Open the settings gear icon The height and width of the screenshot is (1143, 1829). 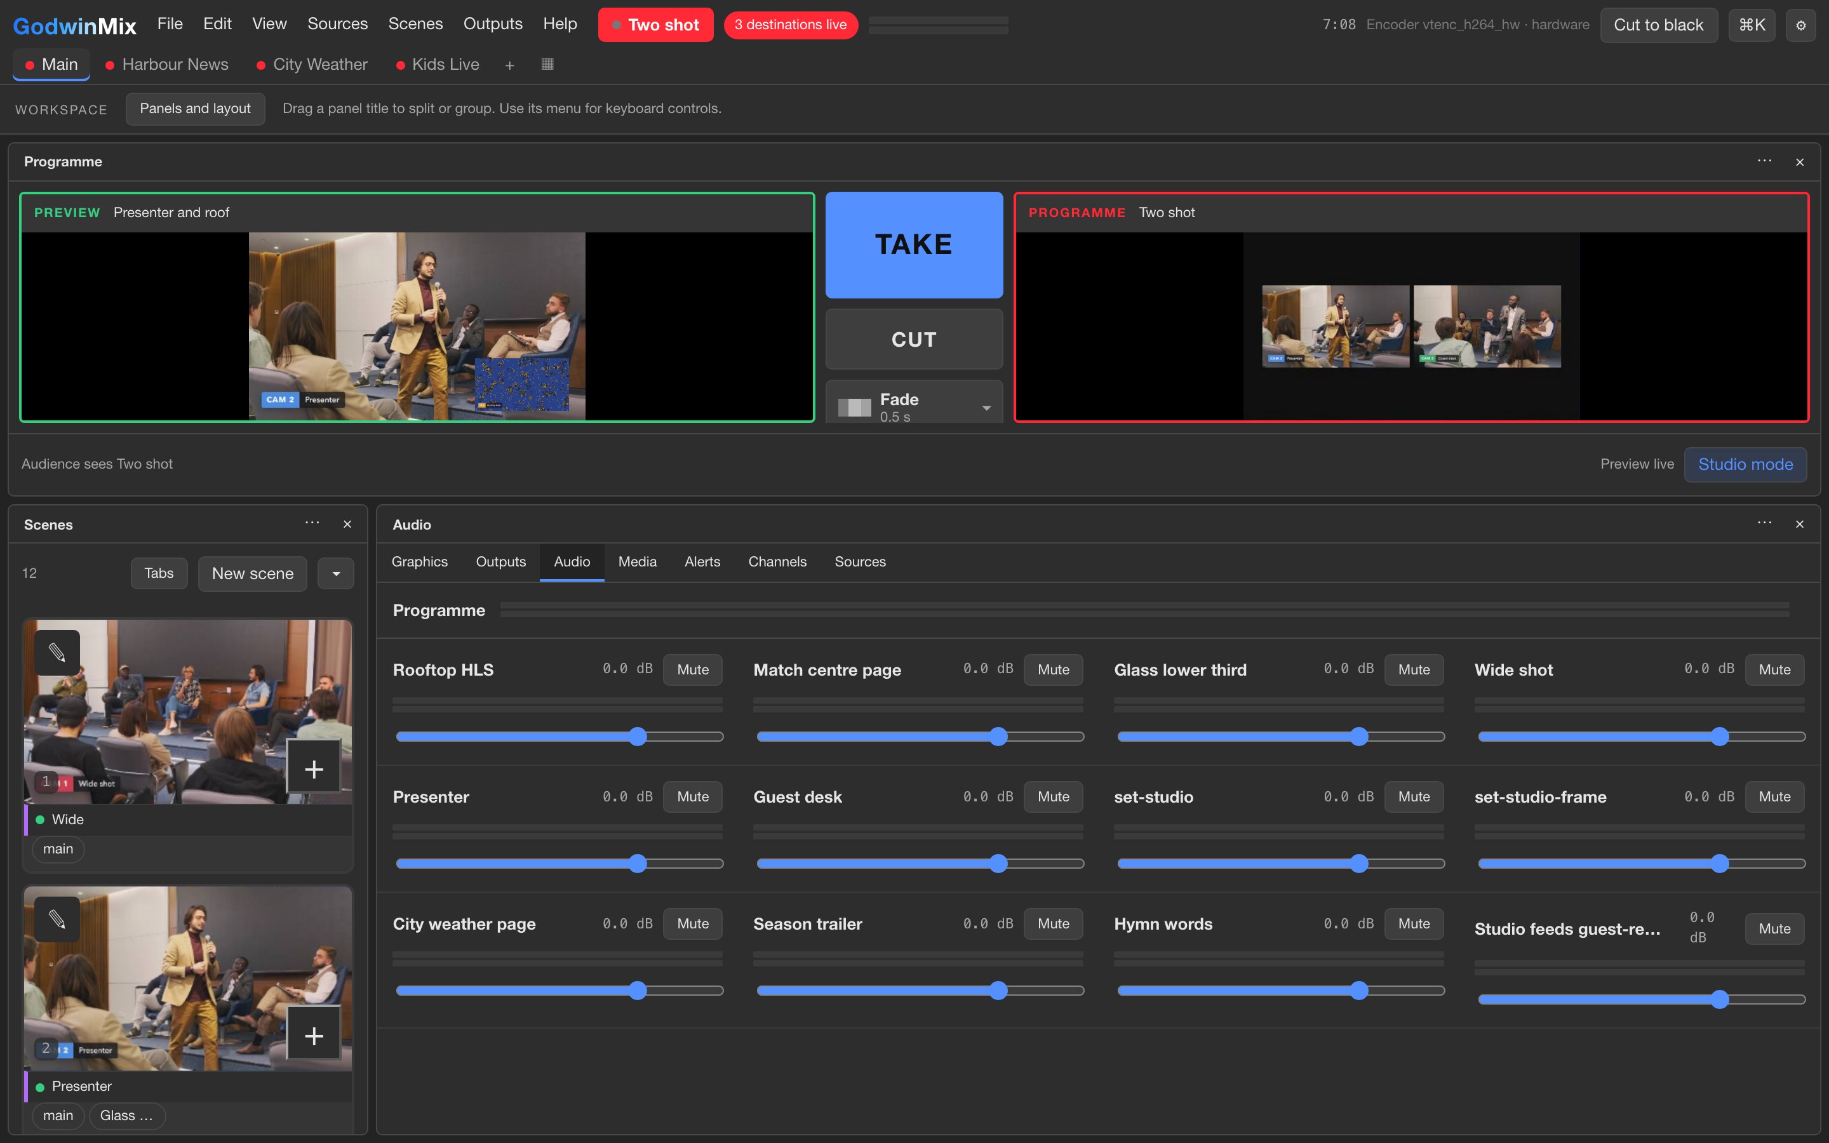click(x=1800, y=25)
